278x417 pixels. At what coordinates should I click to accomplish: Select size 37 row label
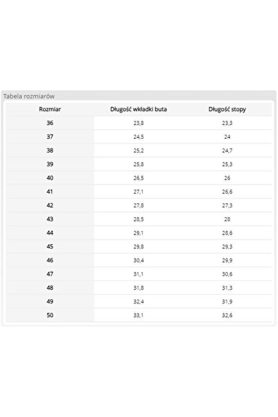pos(50,137)
